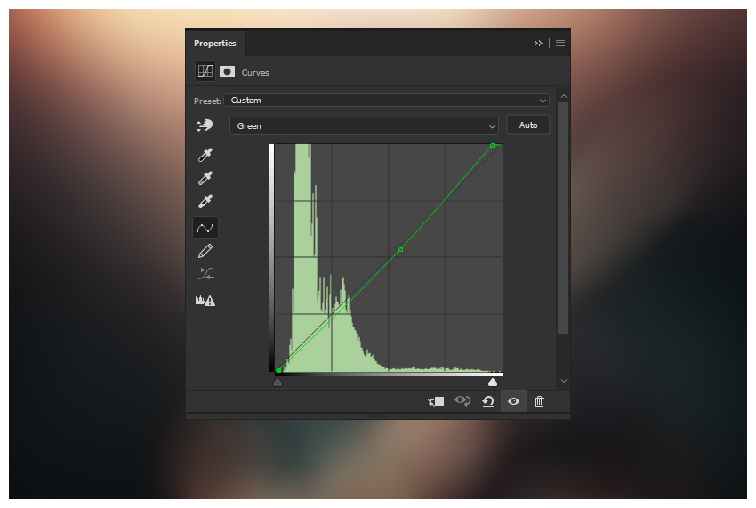Open the Preset dropdown showing Custom
756x508 pixels.
pos(387,101)
